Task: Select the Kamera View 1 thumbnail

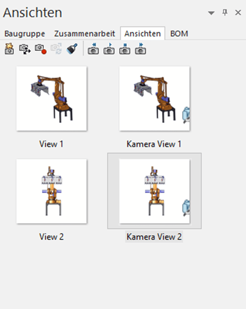Action: tap(155, 98)
